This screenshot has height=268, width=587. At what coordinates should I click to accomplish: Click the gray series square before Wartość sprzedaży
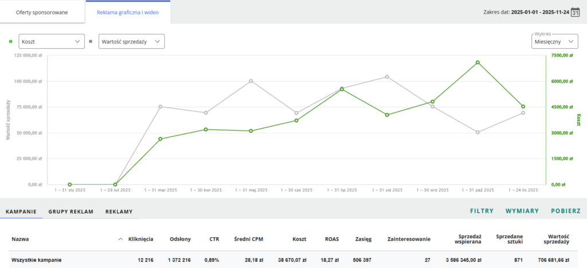(91, 41)
